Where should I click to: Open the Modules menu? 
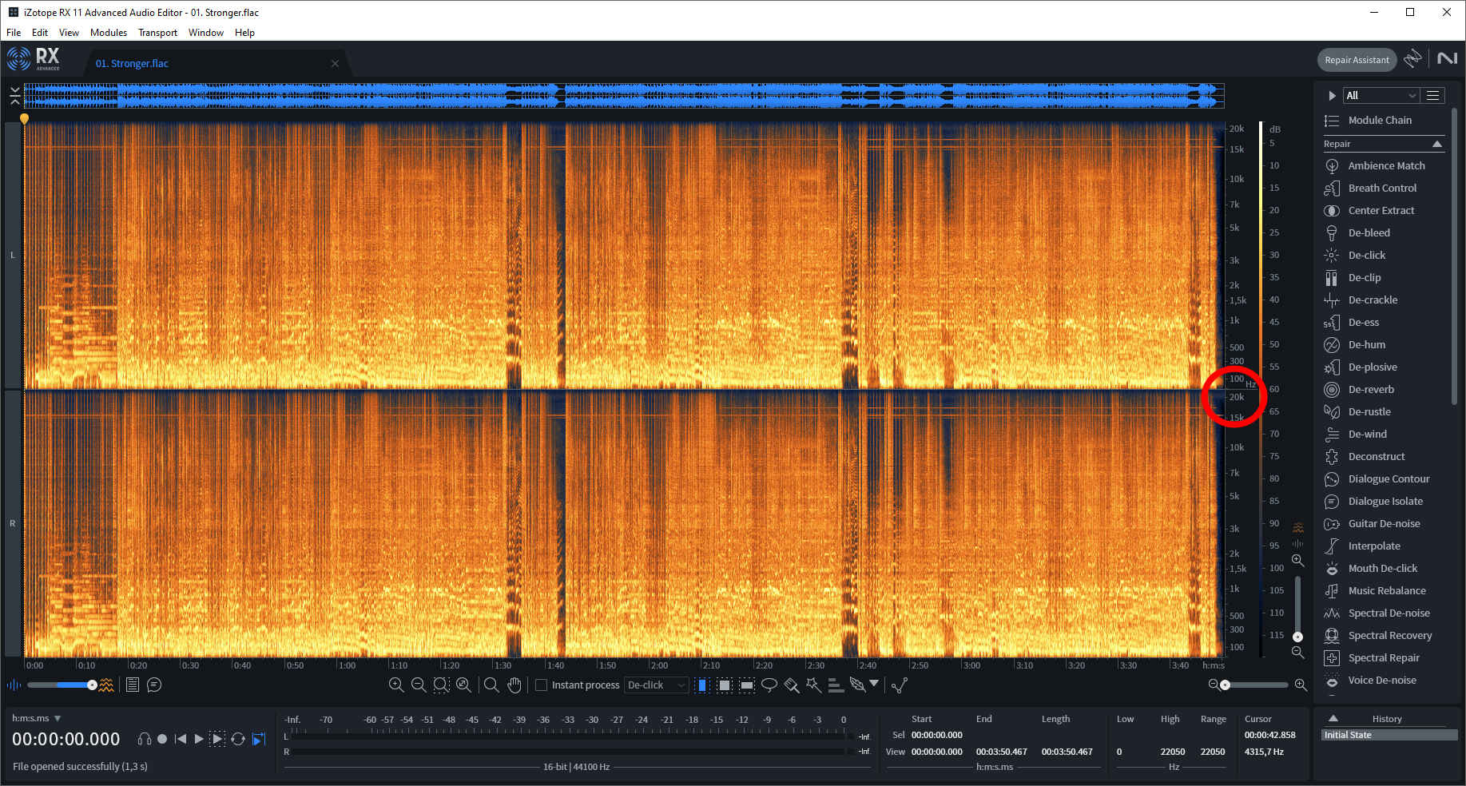pos(109,33)
